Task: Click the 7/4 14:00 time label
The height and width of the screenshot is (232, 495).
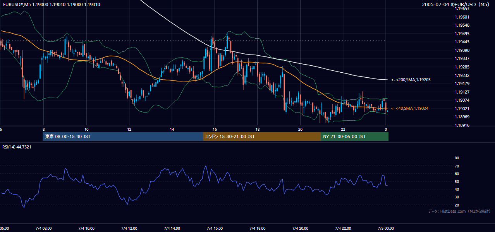Action: (x=172, y=228)
